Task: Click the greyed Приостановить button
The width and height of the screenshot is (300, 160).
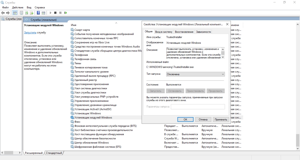Action: pos(195,91)
